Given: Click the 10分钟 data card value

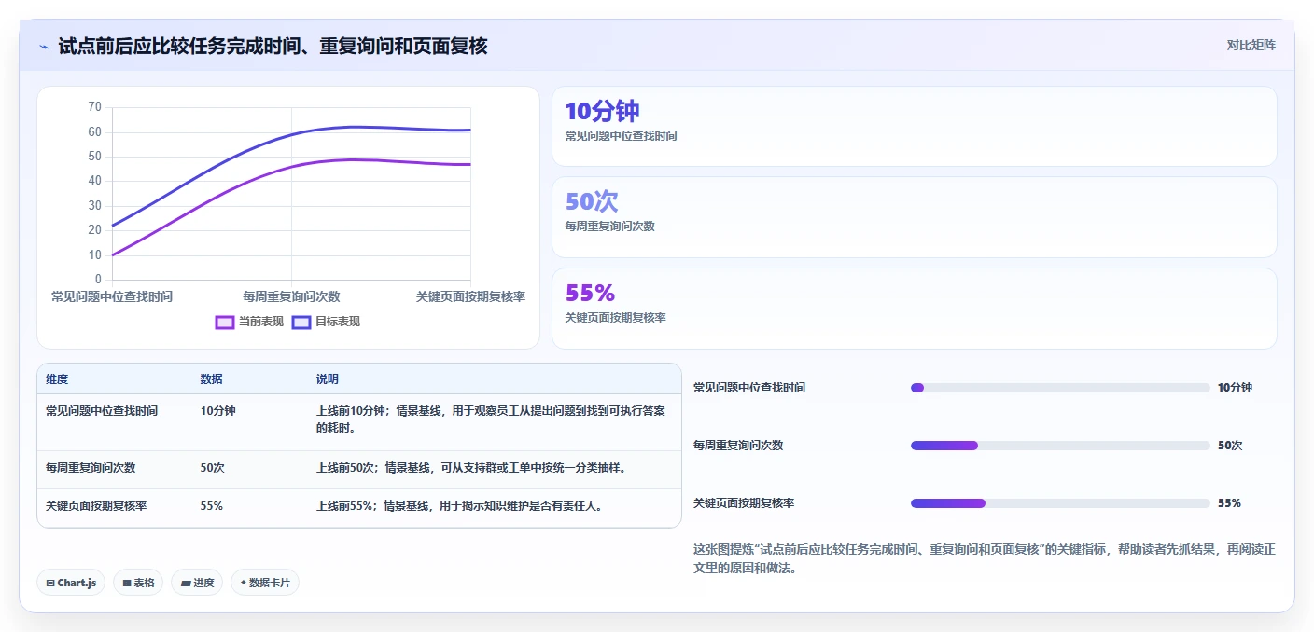Looking at the screenshot, I should pos(602,111).
